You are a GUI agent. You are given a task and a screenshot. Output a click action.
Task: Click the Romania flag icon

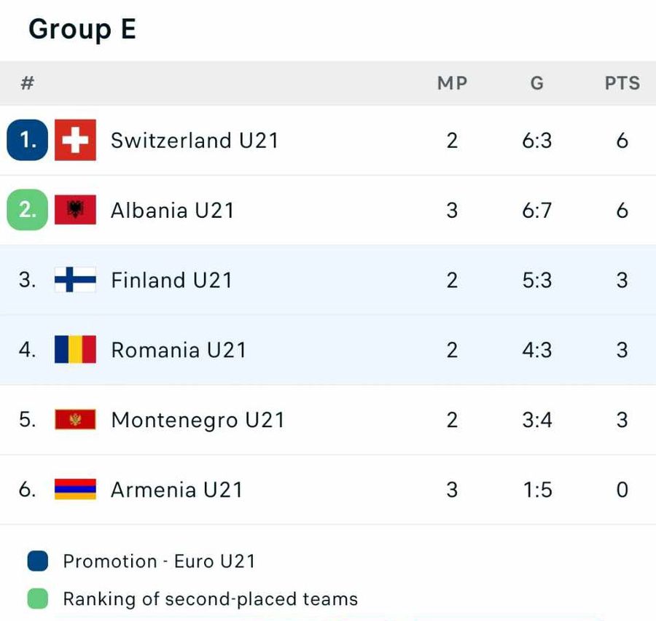tap(74, 350)
